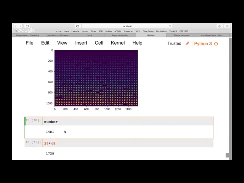Open the ACORN bookmark
Screen dimensions: 244x183
point(118,31)
